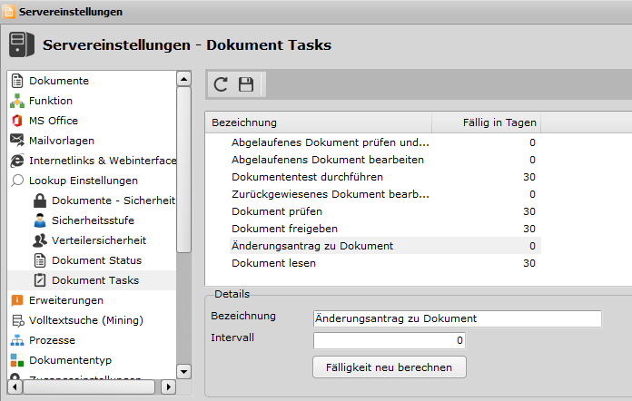
Task: Click the sidebar horizontal scrollbar thumb
Action: [89, 387]
